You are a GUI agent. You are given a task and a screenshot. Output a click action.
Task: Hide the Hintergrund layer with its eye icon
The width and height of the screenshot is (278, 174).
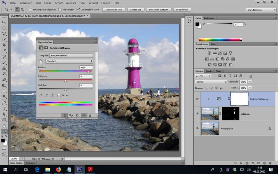tap(197, 128)
